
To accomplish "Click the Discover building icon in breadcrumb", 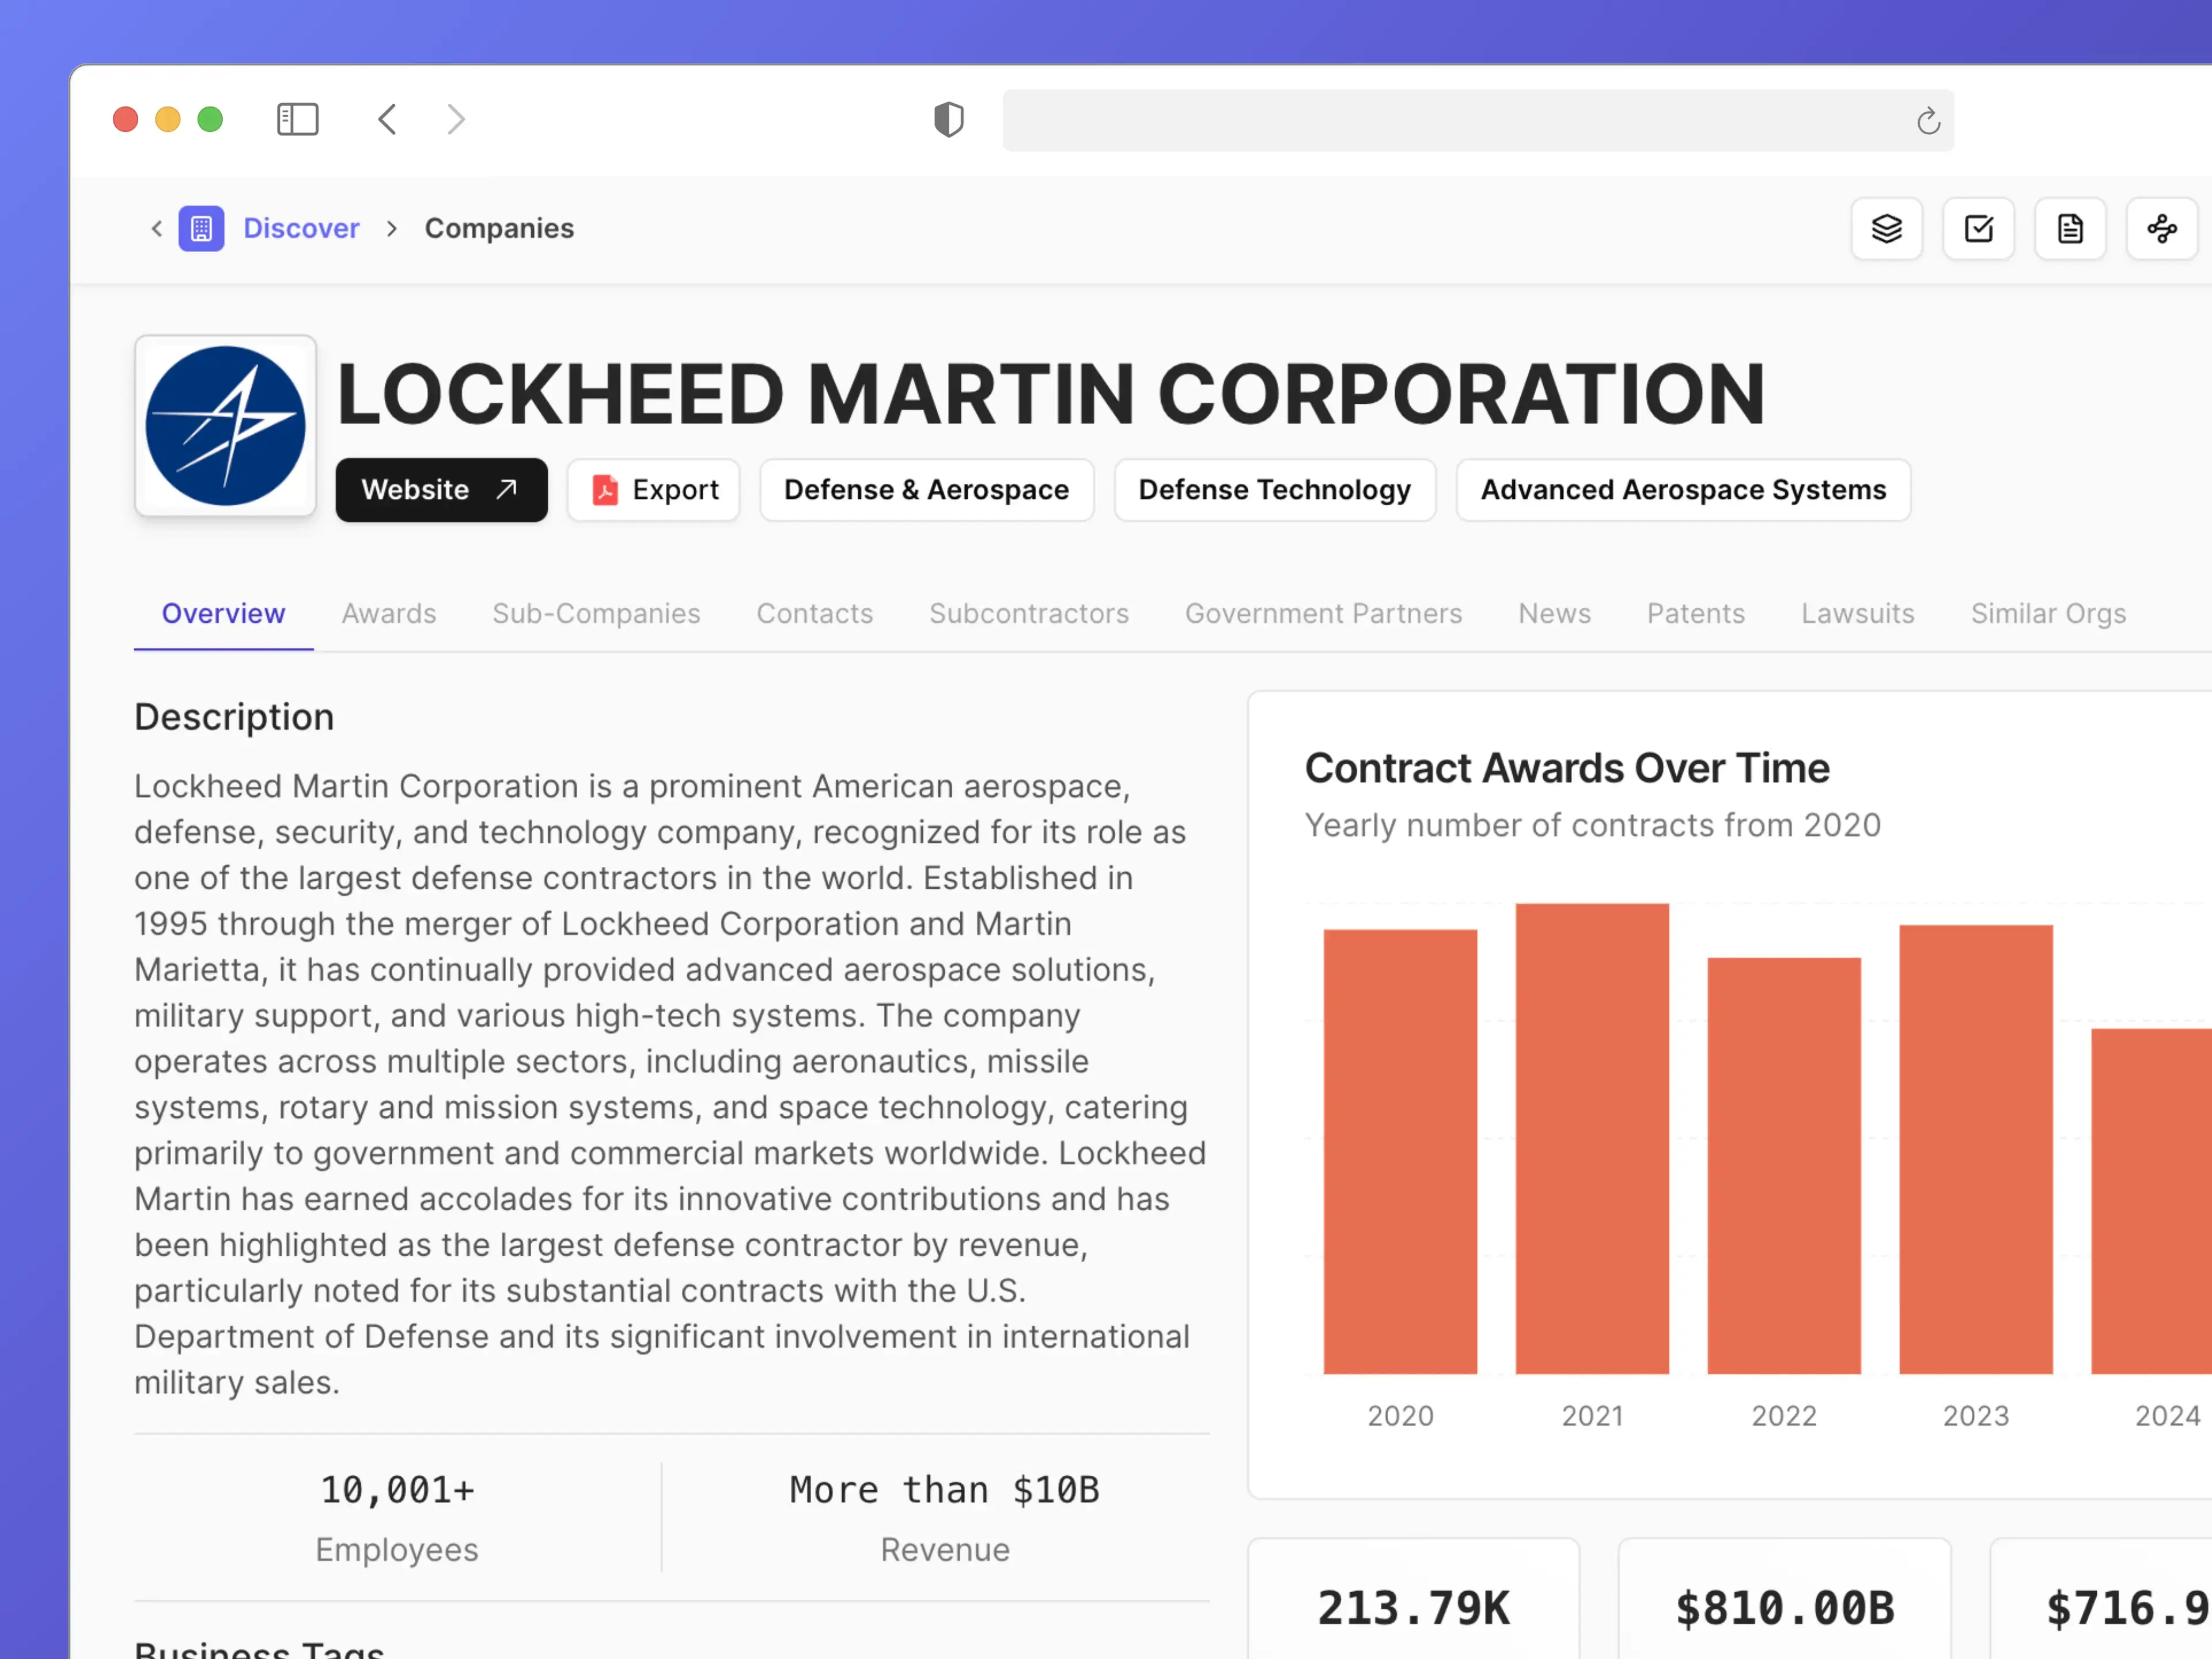I will 202,228.
